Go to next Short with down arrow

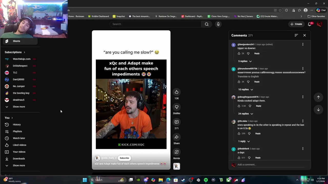tap(318, 110)
